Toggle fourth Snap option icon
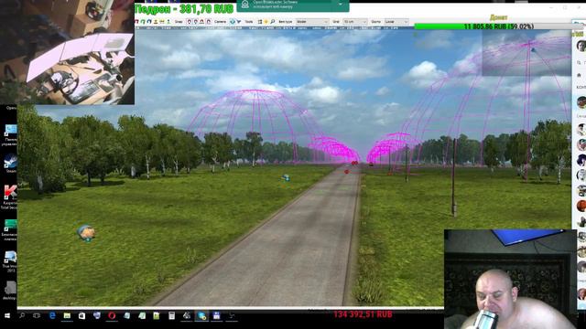The height and width of the screenshot is (329, 586). (209, 22)
